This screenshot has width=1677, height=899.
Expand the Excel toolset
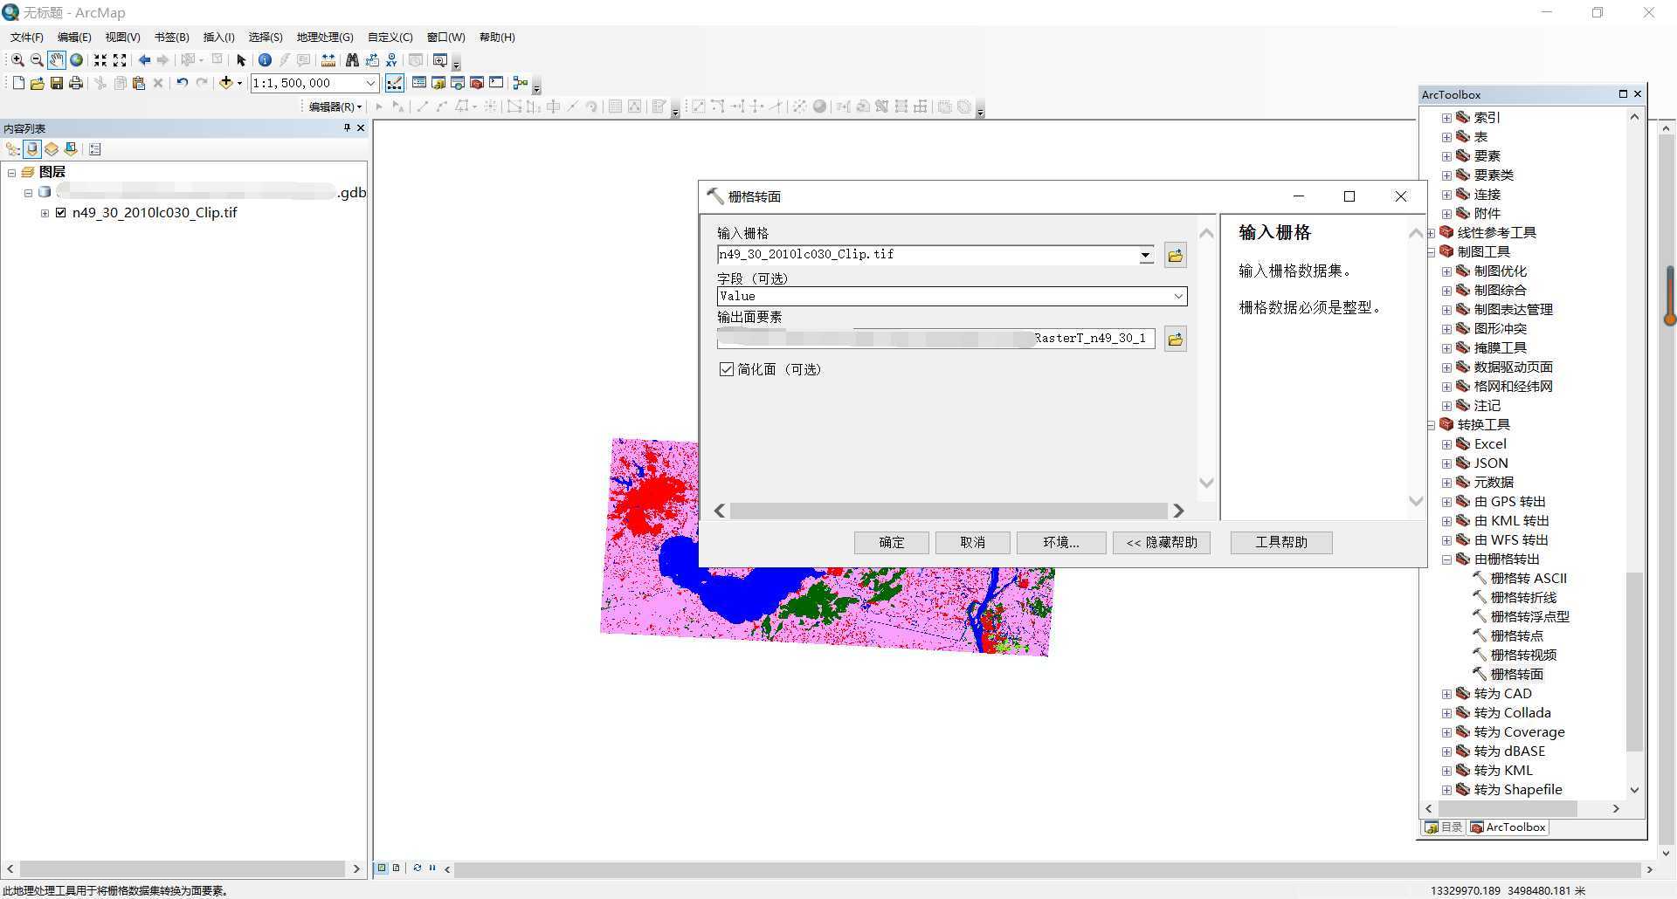1446,444
